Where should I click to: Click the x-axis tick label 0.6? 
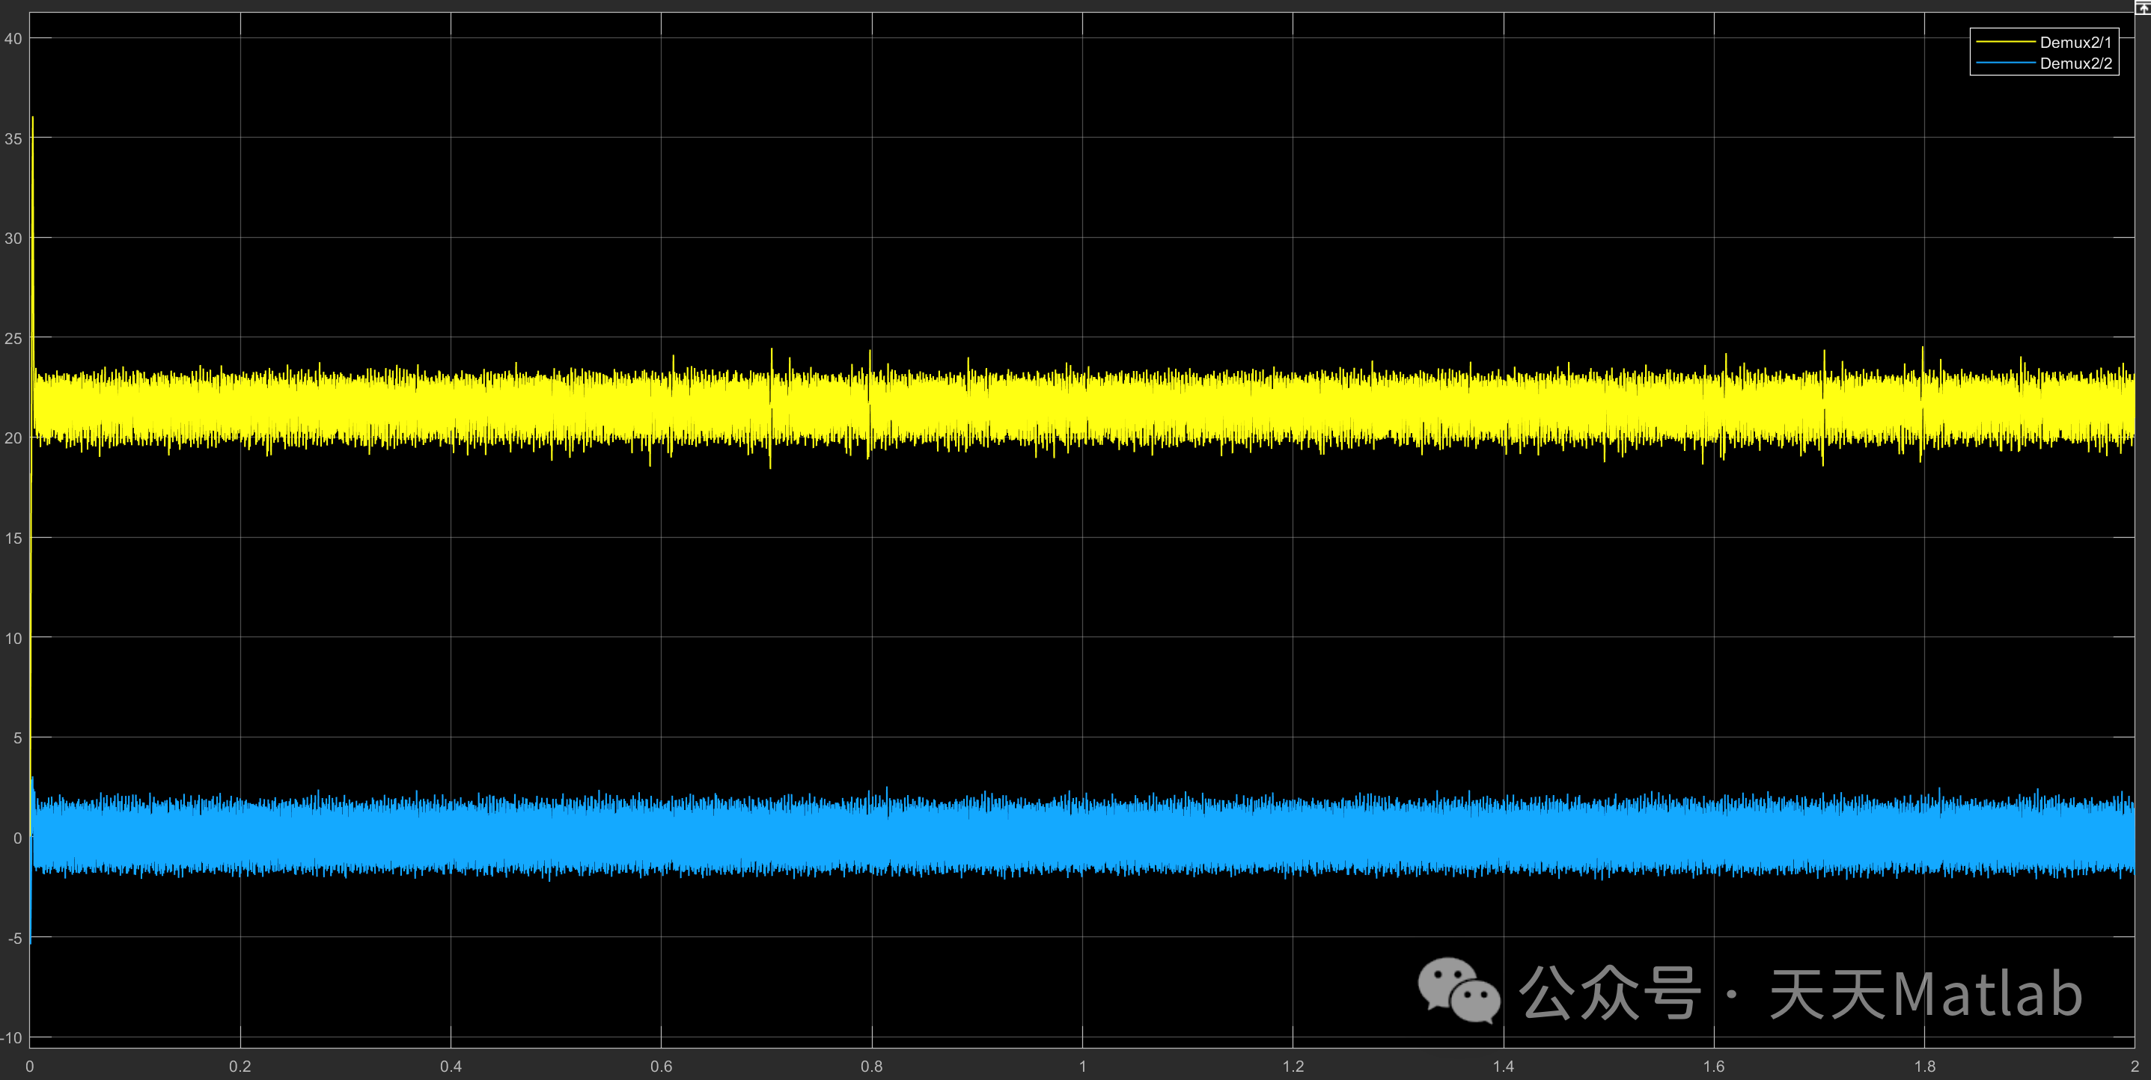pyautogui.click(x=662, y=1066)
